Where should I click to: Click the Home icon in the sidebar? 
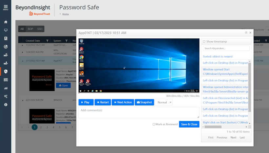pos(6,22)
